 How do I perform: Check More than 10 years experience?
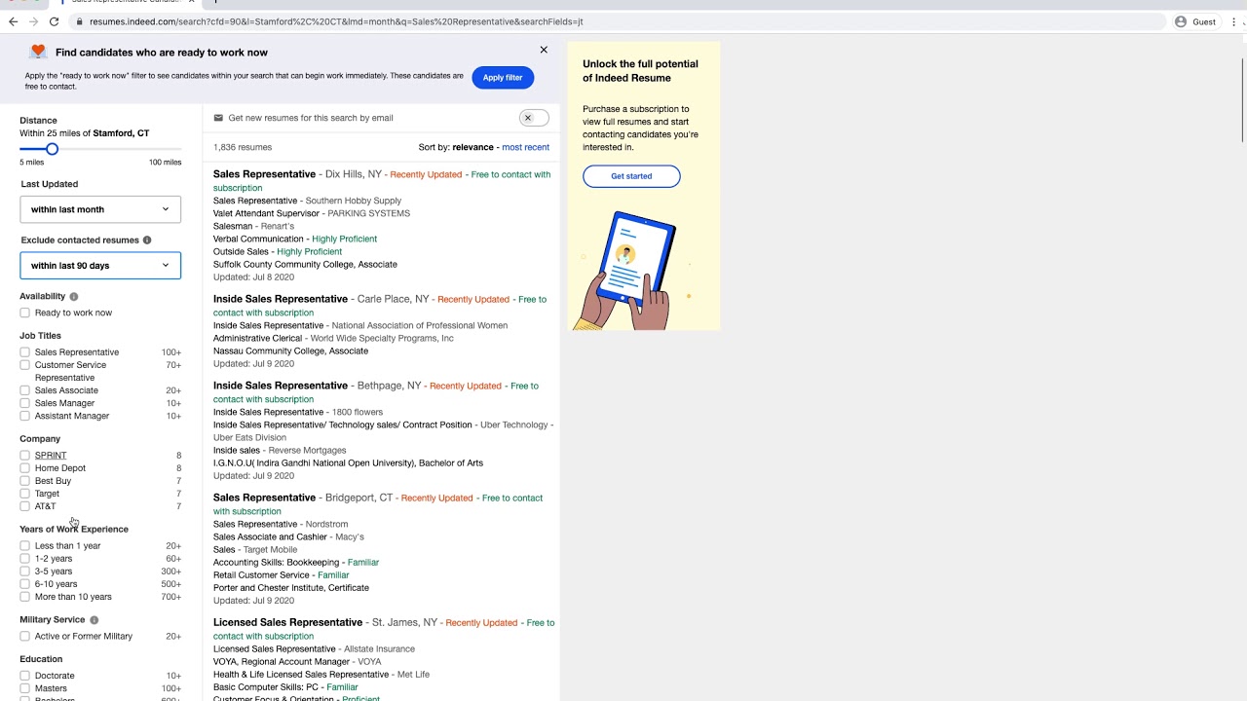point(24,597)
